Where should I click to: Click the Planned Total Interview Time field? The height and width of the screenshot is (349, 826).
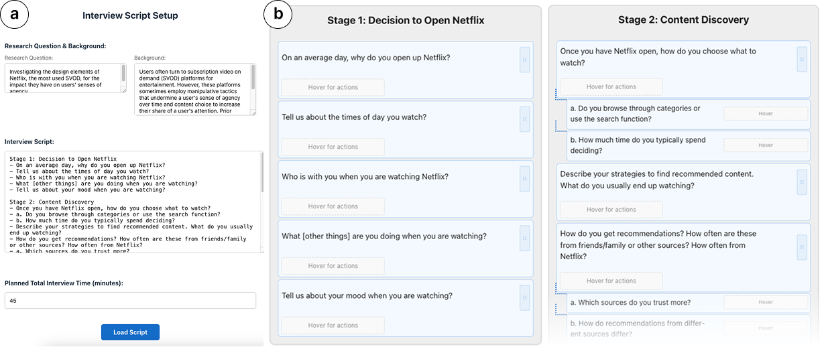point(130,301)
